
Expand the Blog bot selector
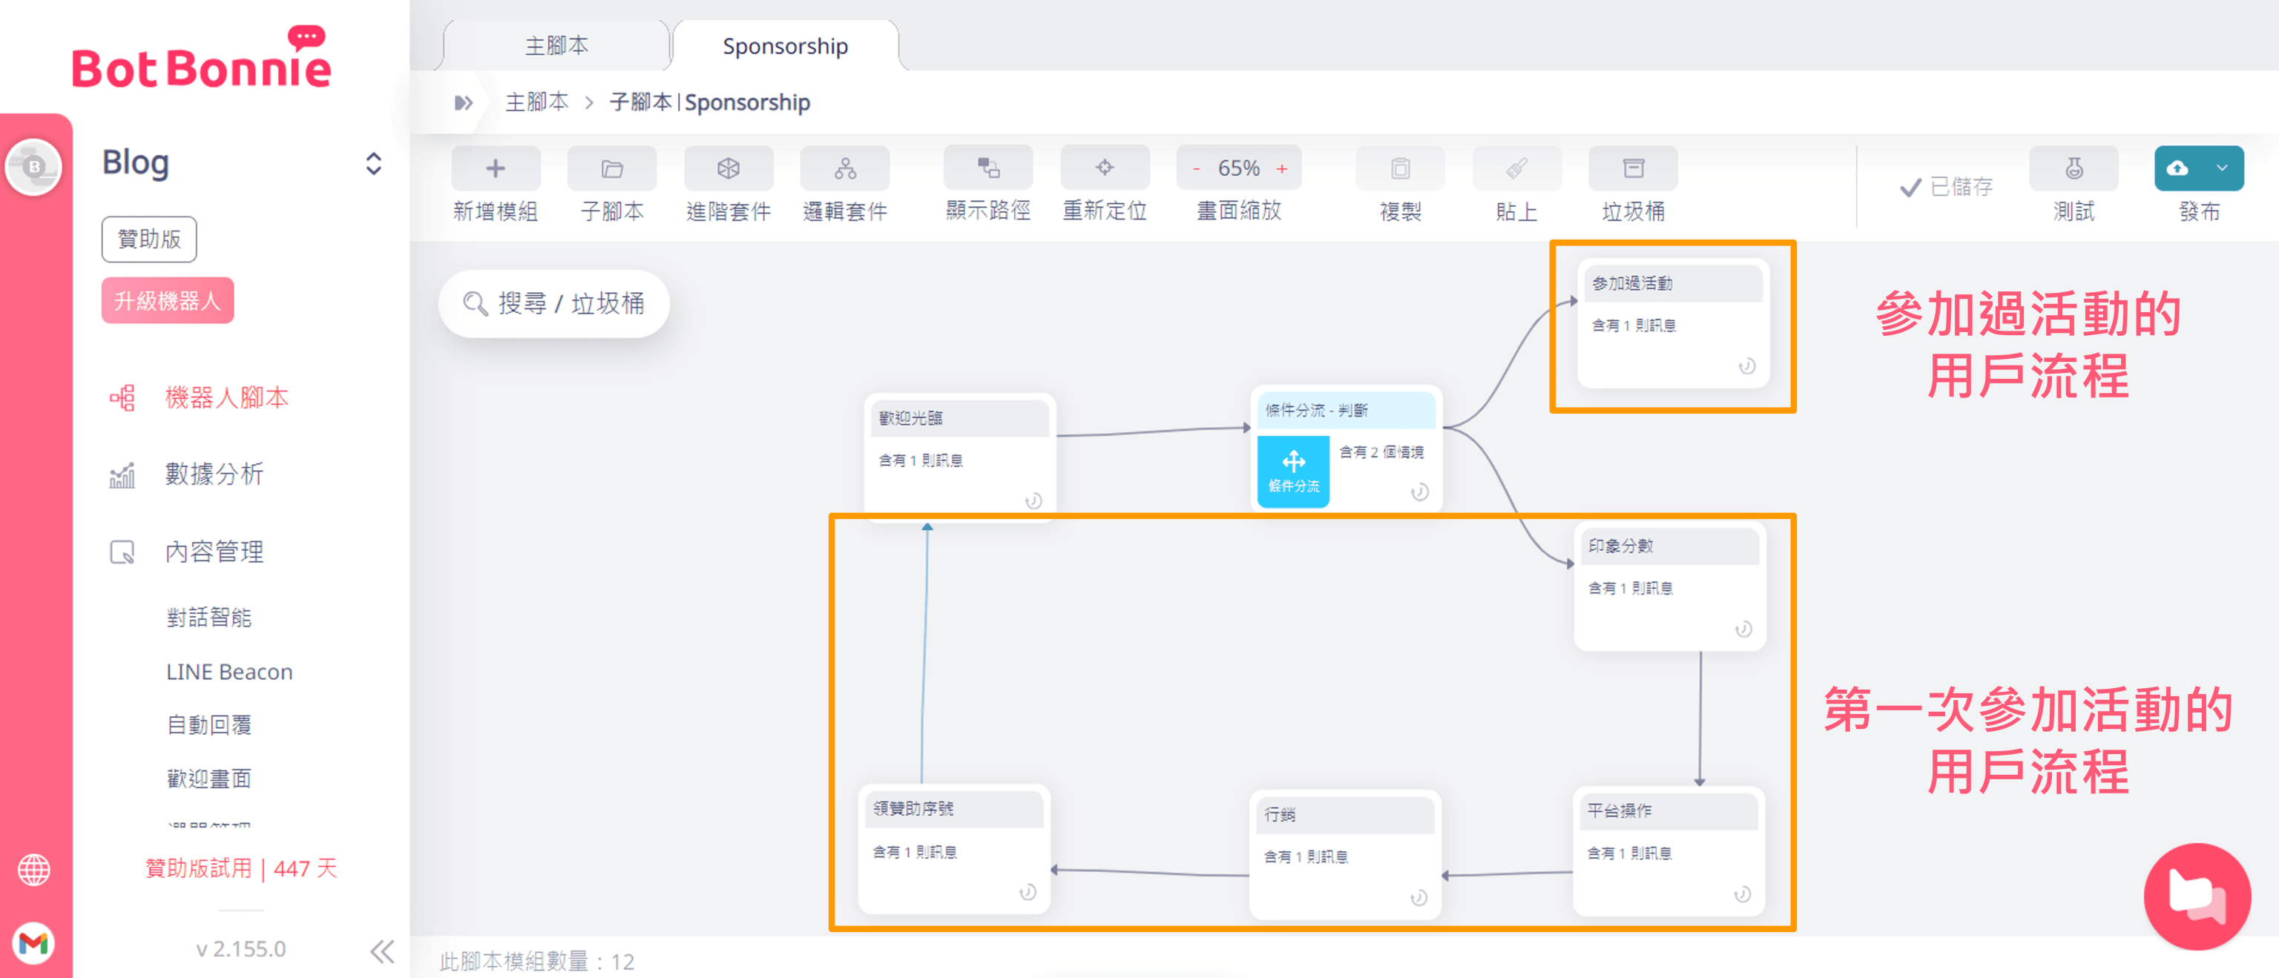(373, 164)
